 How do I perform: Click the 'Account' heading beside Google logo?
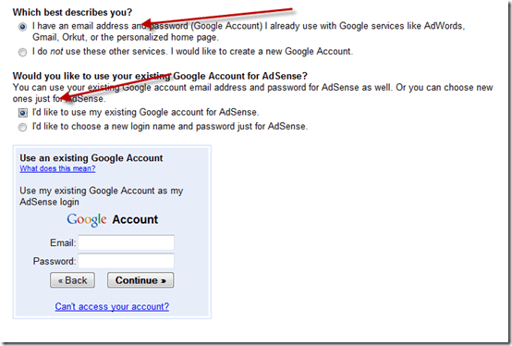[135, 219]
